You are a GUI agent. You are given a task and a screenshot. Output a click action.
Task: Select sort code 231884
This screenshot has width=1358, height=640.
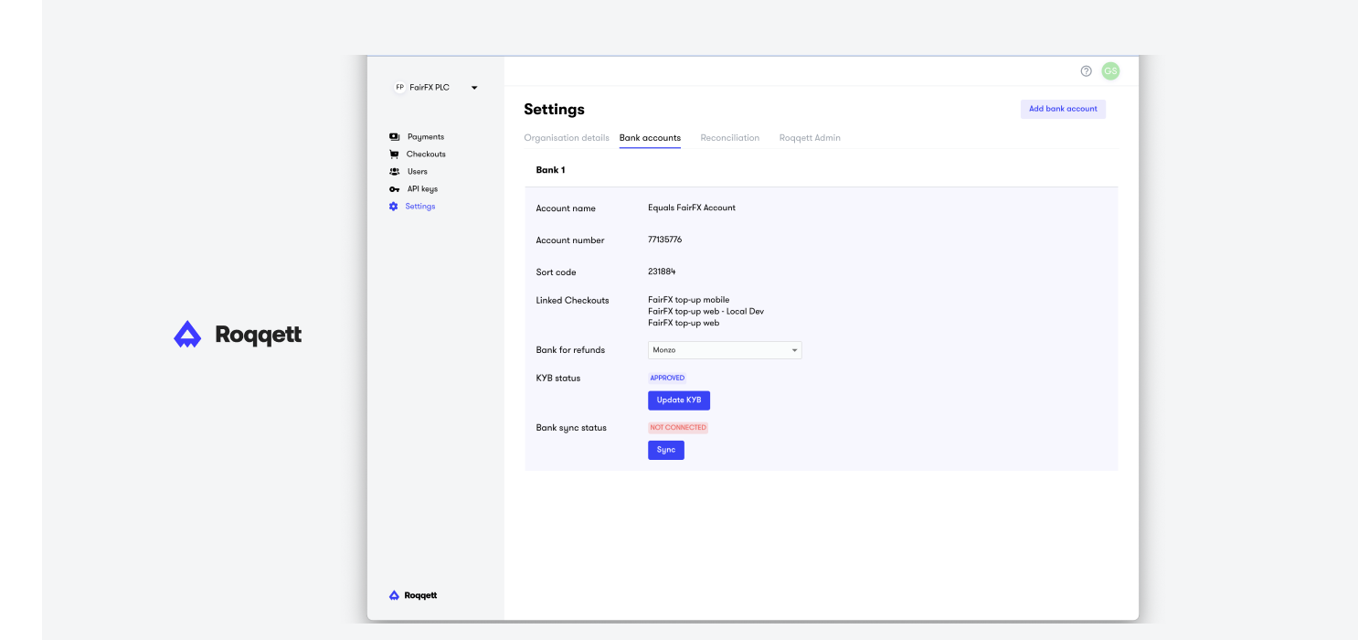(662, 272)
